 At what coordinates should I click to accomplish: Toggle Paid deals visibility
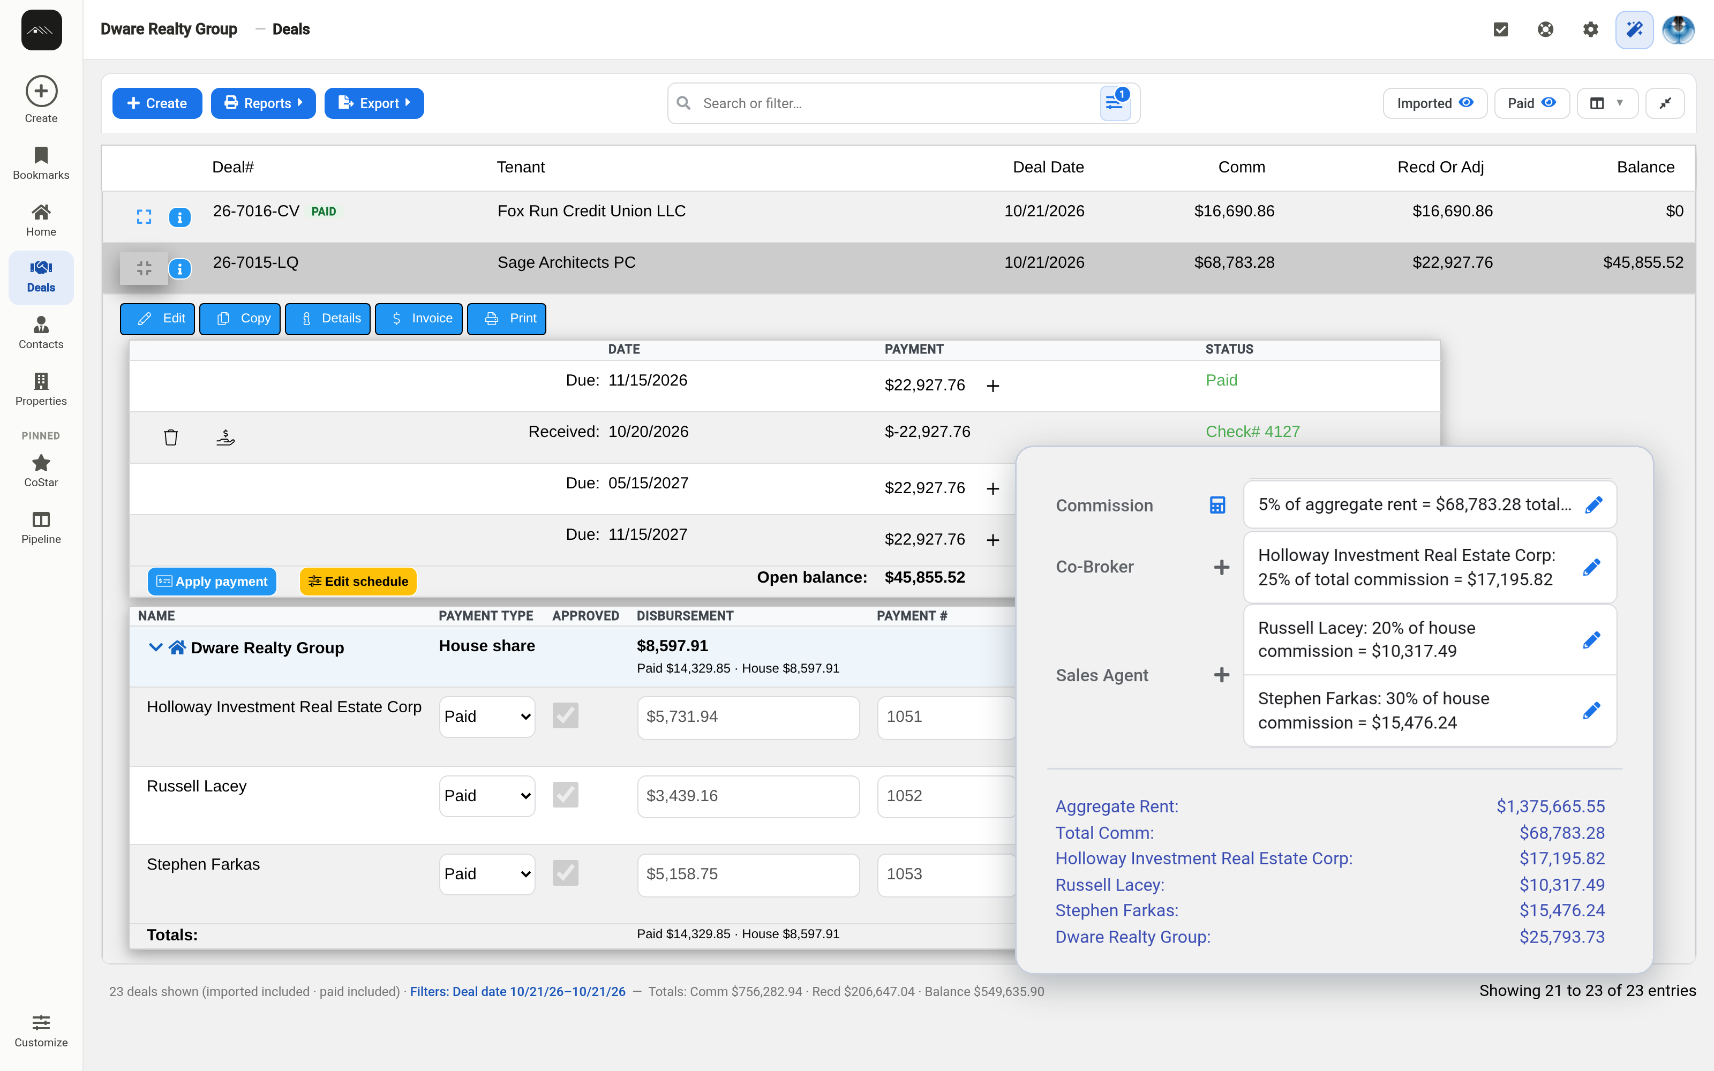pyautogui.click(x=1532, y=103)
